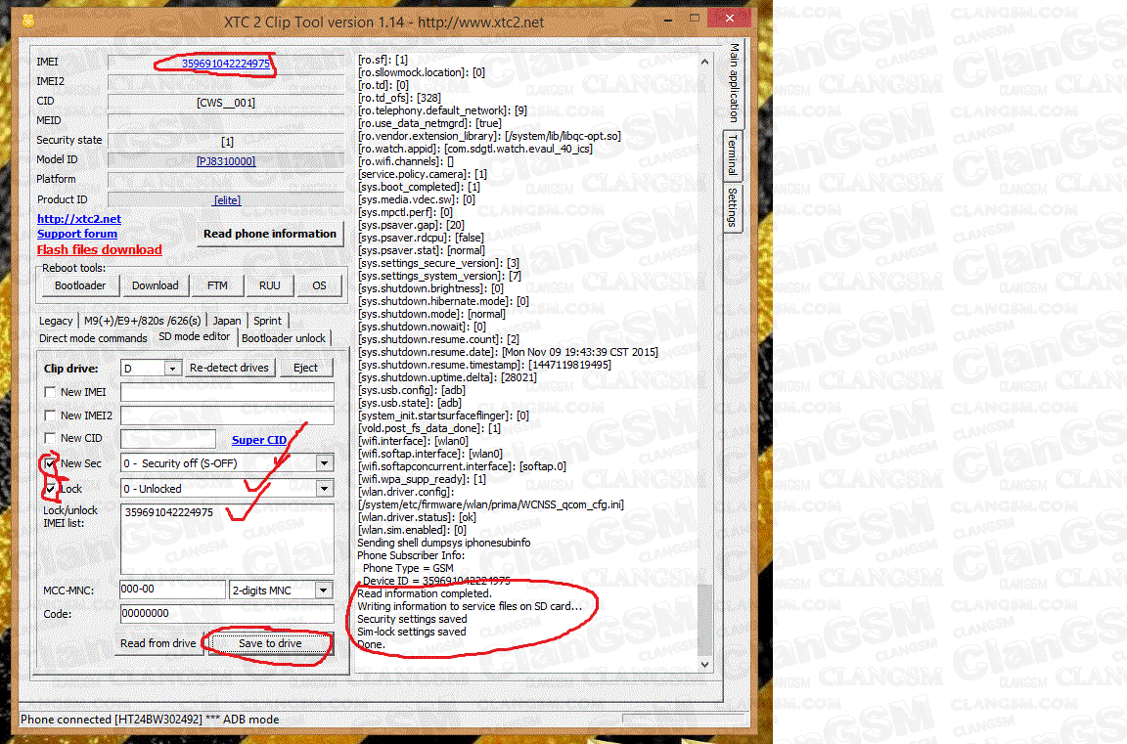
Task: Click the New IMEI2 input field
Action: click(227, 416)
